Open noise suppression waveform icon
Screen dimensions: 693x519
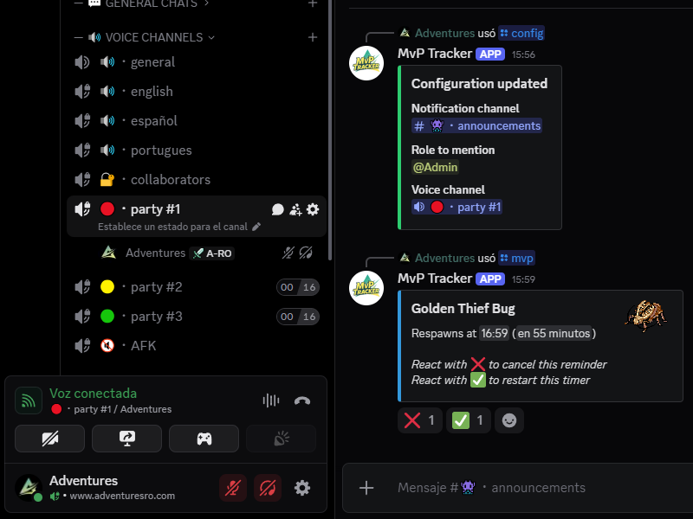pos(271,400)
